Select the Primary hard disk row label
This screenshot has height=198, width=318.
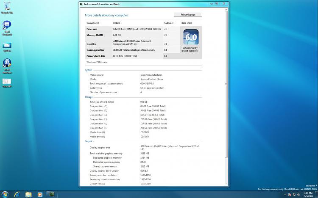pos(96,56)
